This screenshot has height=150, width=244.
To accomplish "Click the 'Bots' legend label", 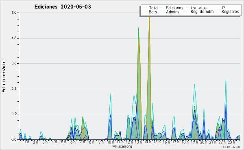I will click(153, 12).
